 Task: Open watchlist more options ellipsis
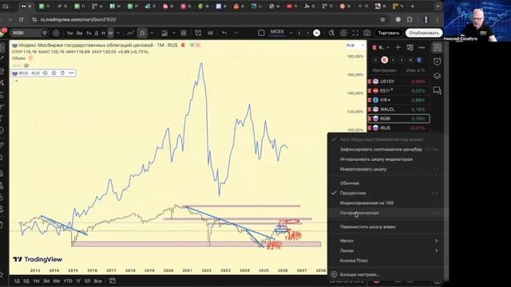(422, 48)
